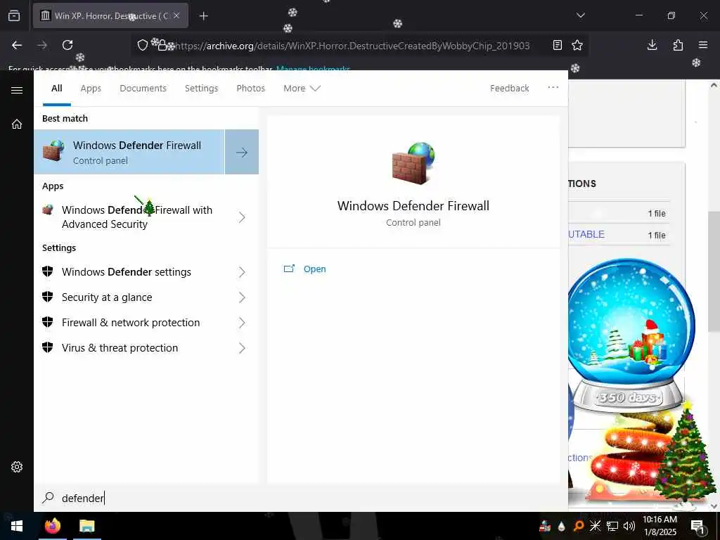Open Firewall & network protection result
The image size is (720, 540).
[x=130, y=322]
